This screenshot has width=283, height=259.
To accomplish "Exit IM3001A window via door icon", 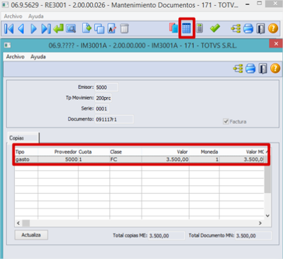I will click(x=263, y=68).
